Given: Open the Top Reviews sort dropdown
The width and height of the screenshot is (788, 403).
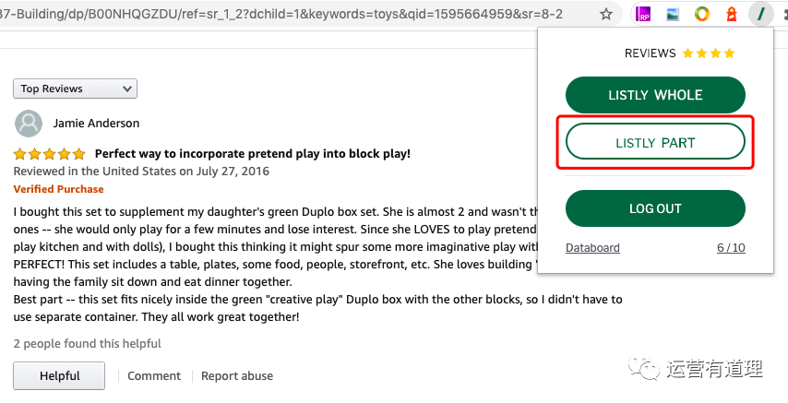Looking at the screenshot, I should click(x=75, y=89).
